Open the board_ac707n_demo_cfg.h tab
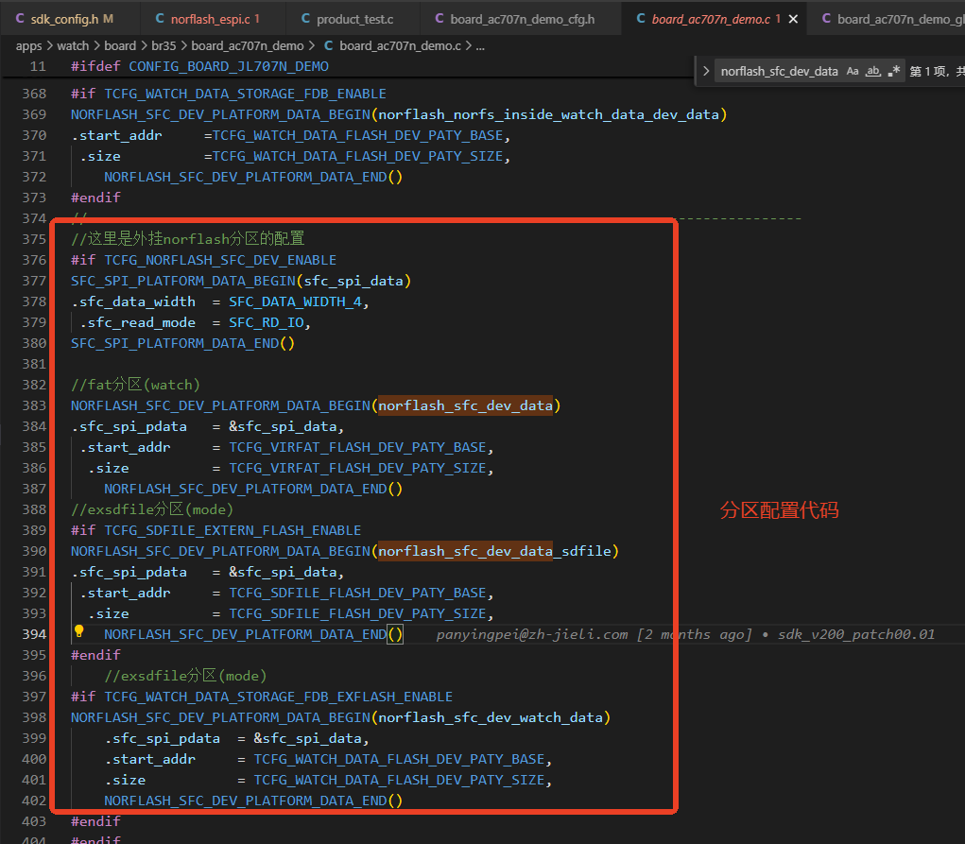Screen dimensions: 965x844 [x=522, y=19]
